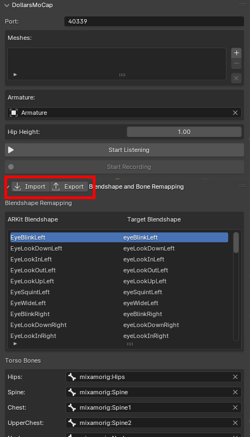Select the EyeLookDownLeft blendshape row
The height and width of the screenshot is (437, 250).
119,248
